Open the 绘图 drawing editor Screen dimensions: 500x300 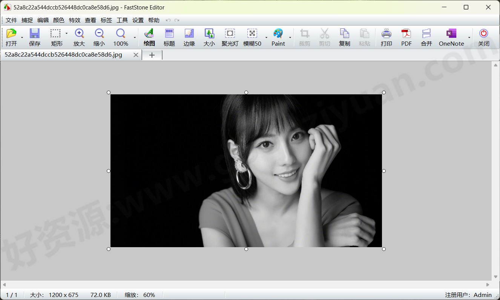tap(149, 37)
